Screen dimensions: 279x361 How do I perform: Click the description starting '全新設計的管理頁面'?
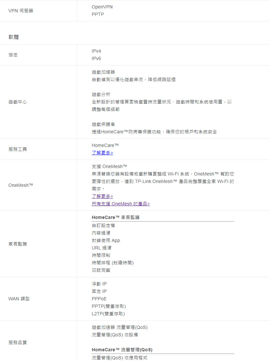(x=162, y=105)
